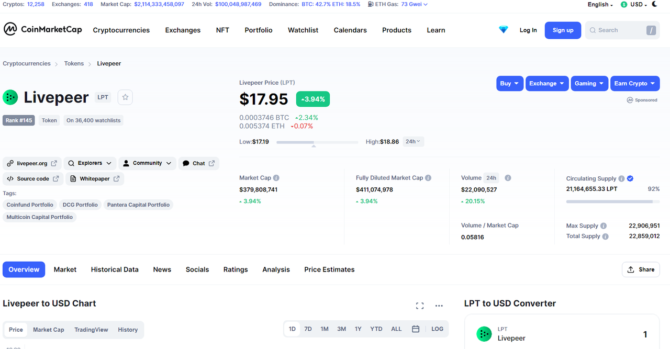Open the Earn Crypto dropdown
The height and width of the screenshot is (349, 670).
[635, 84]
